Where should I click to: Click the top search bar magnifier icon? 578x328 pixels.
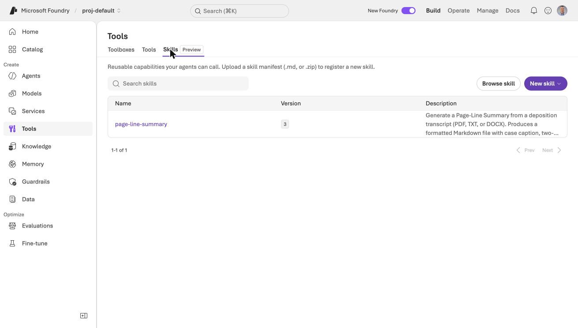pos(198,11)
